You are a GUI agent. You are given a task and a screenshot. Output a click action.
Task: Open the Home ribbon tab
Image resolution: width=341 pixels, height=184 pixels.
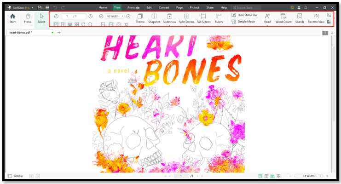(x=103, y=7)
